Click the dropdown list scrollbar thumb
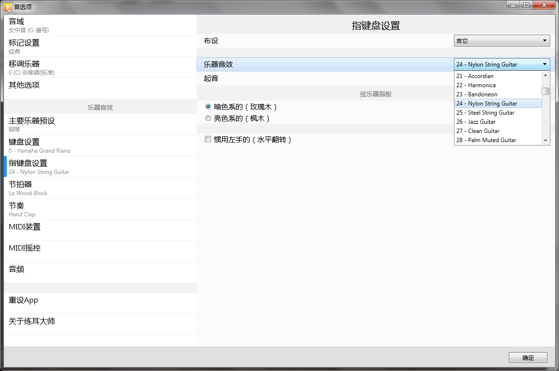 point(546,91)
